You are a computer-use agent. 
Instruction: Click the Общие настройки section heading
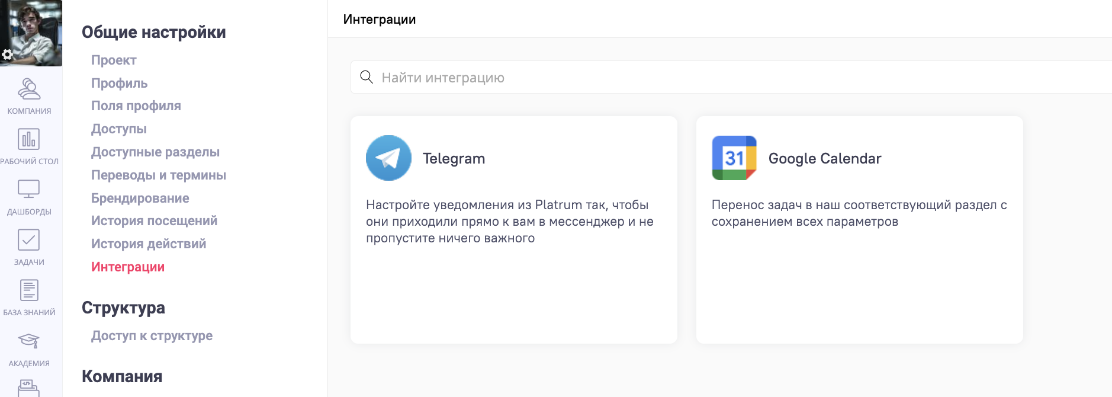tap(154, 32)
